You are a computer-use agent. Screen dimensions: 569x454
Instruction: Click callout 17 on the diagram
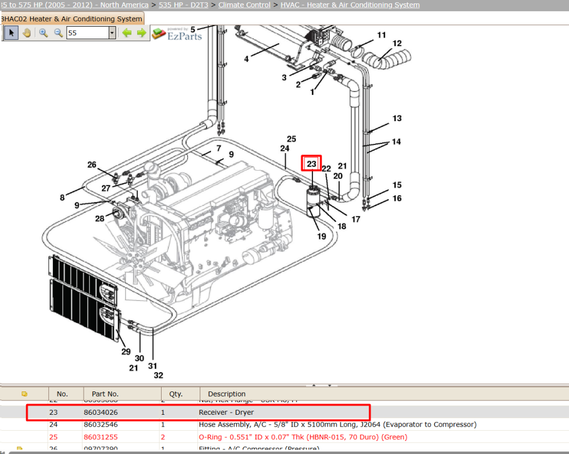(x=356, y=219)
